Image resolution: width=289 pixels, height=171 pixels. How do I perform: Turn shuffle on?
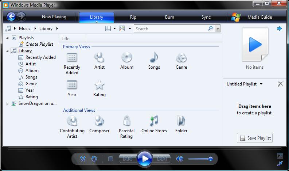point(83,159)
